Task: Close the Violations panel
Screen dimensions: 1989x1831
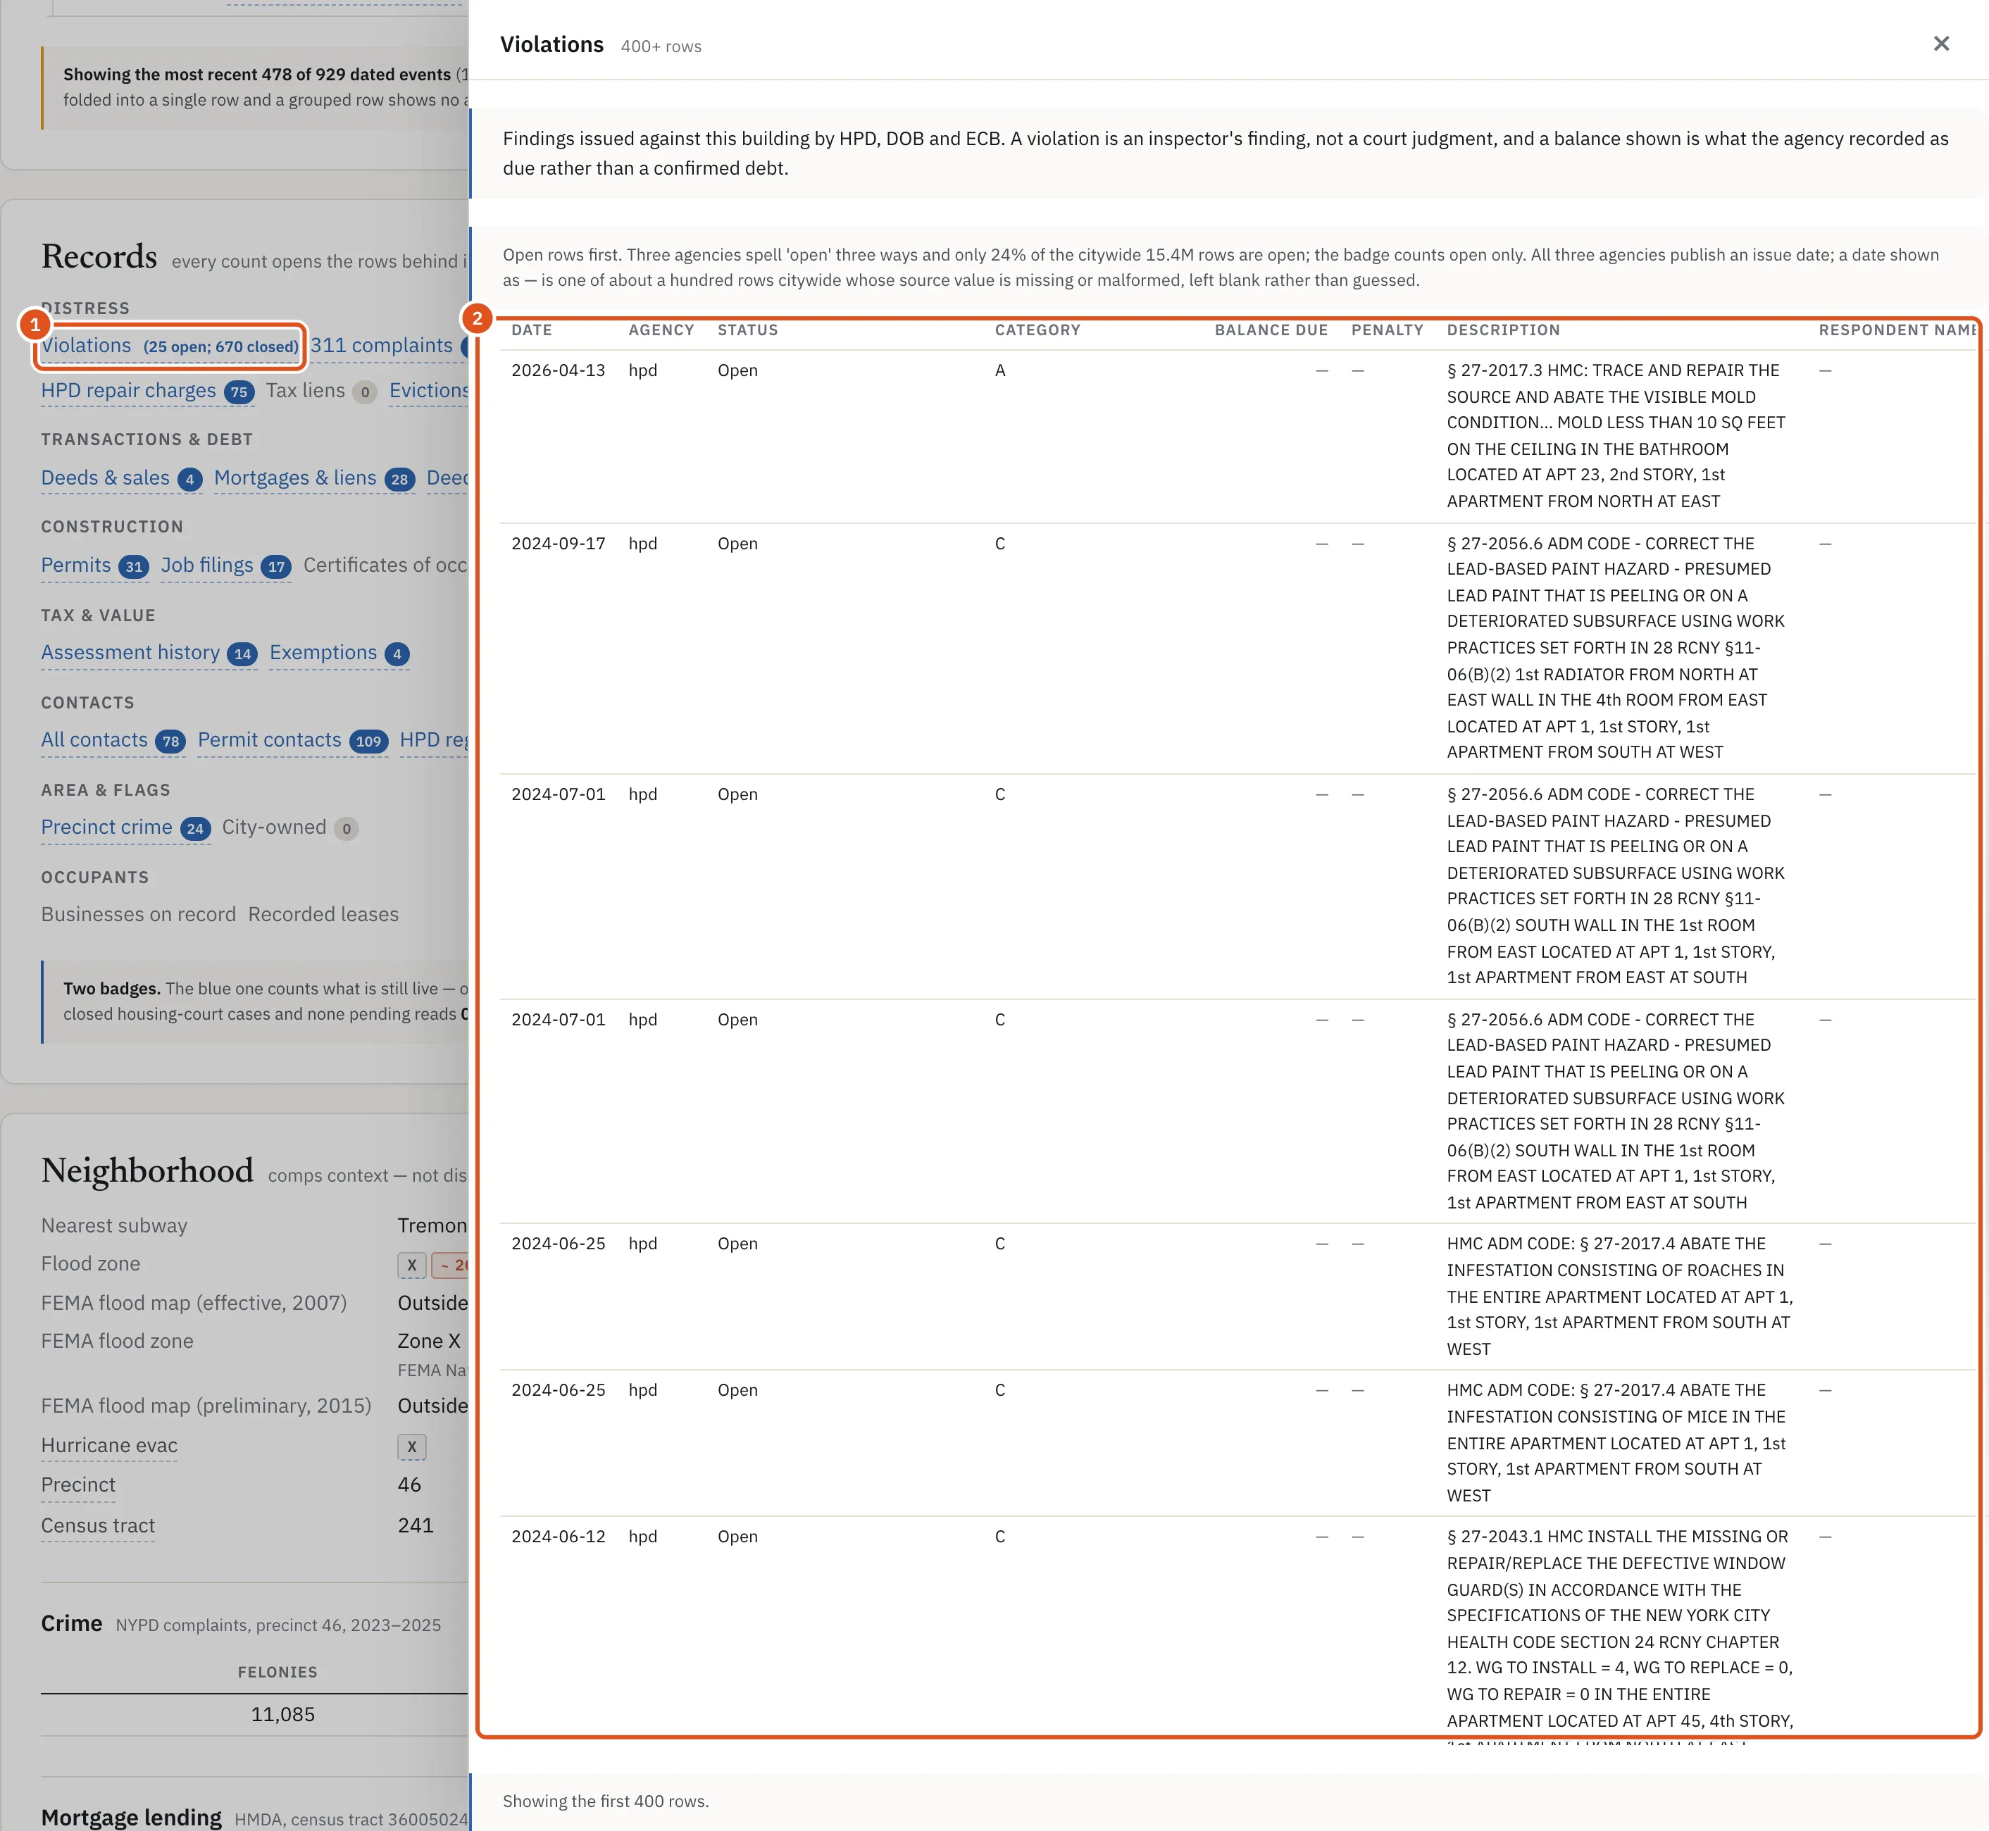Action: point(1940,44)
